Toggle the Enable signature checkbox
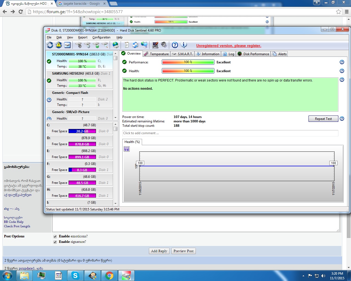351x281 pixels. coord(55,242)
